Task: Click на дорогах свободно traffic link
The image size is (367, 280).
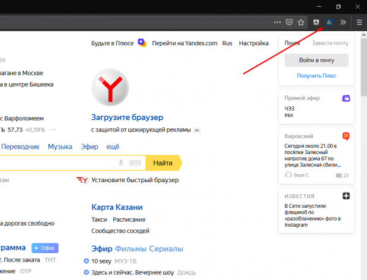Action: 27,223
